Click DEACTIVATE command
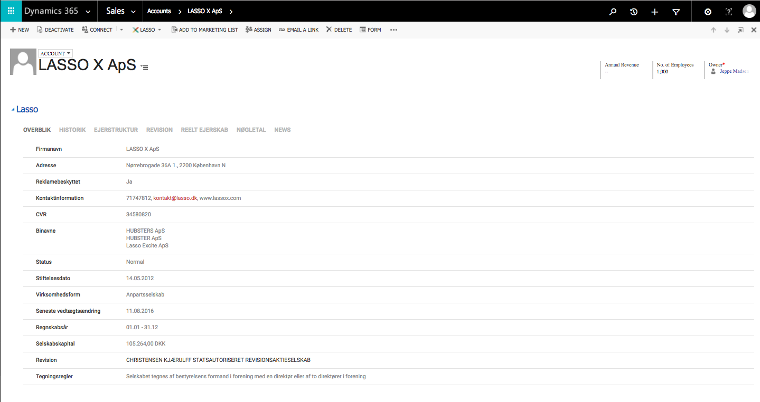760x402 pixels. click(55, 30)
